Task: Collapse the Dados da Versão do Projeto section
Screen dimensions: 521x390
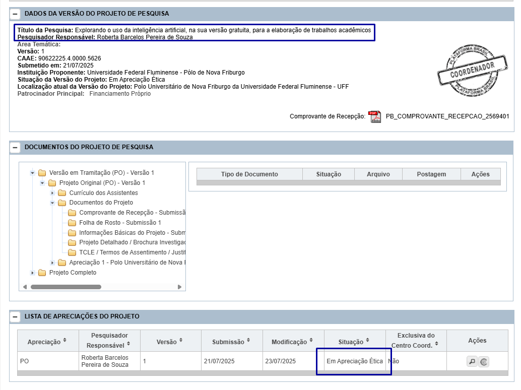Action: 16,14
